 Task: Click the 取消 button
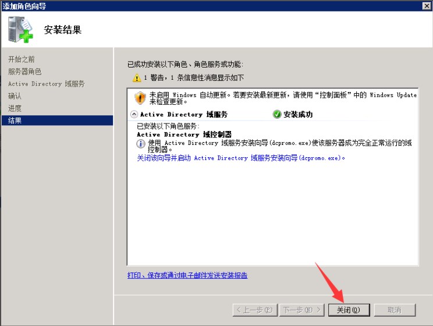[x=395, y=310]
